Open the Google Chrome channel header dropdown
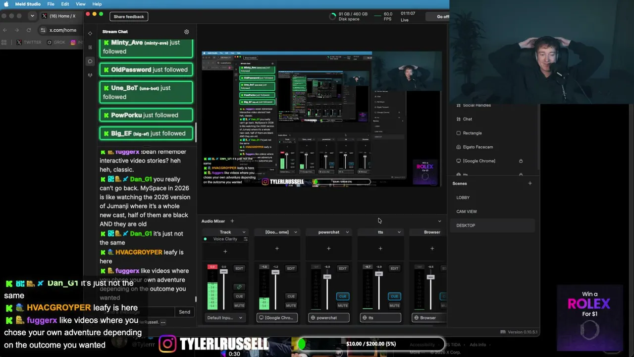This screenshot has width=634, height=357. tap(296, 232)
